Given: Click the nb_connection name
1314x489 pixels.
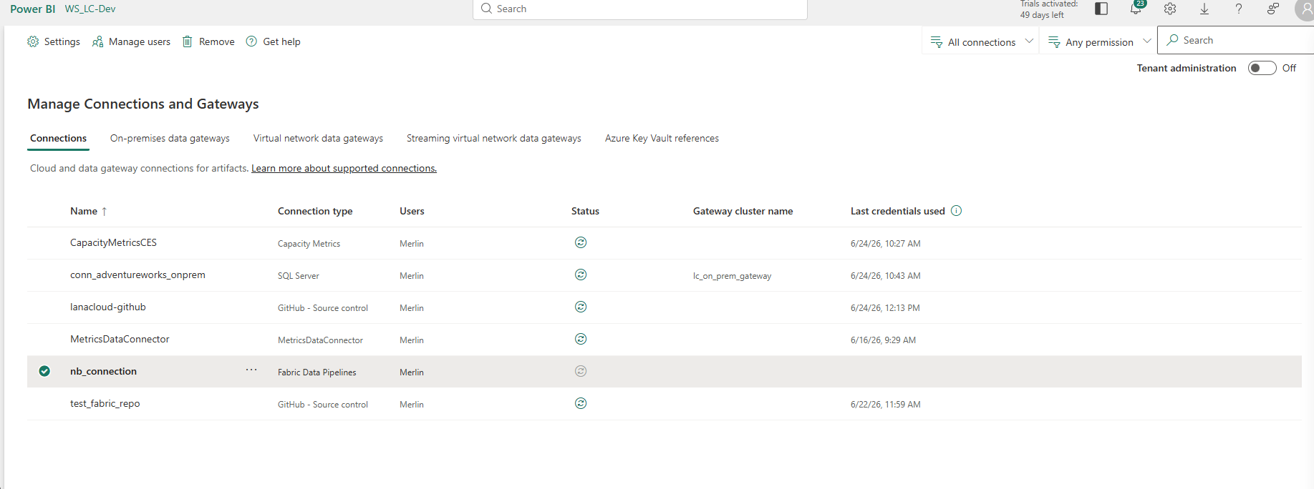Looking at the screenshot, I should point(103,371).
